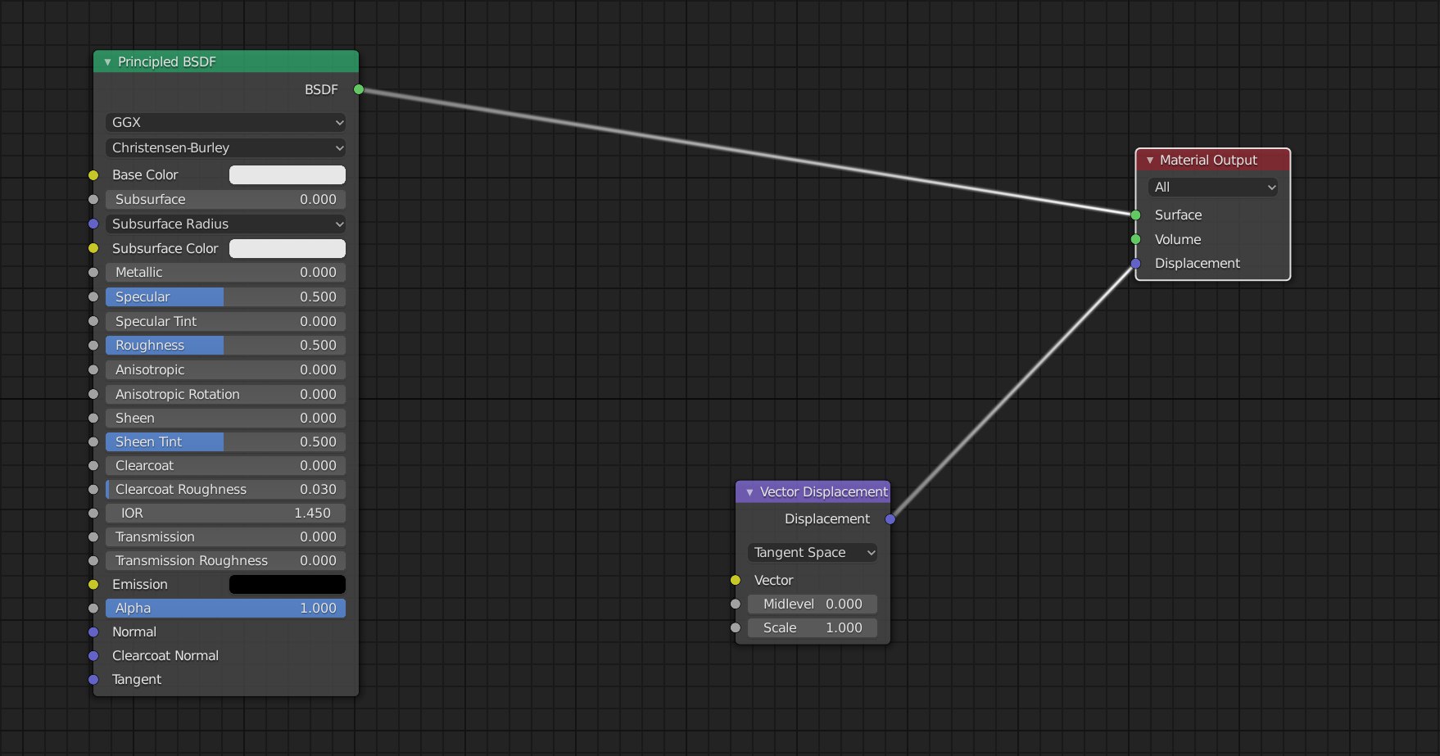Click the Midlevel input socket
1440x756 pixels.
736,604
